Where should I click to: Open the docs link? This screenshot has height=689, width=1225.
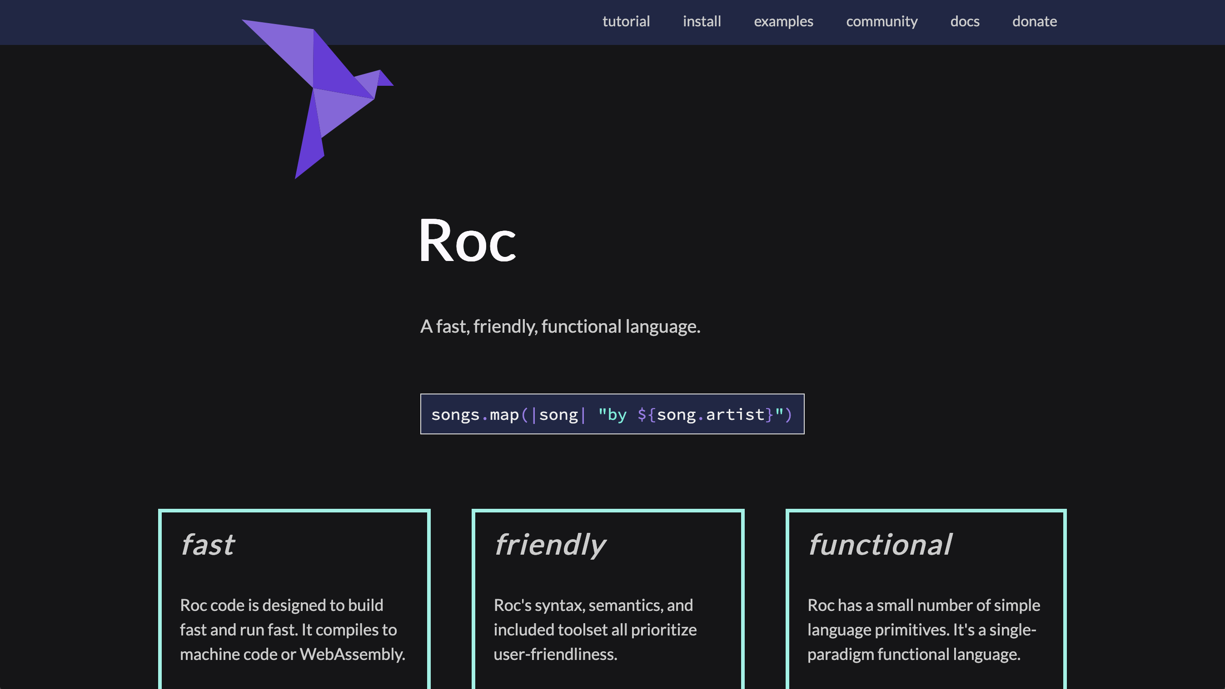click(964, 21)
